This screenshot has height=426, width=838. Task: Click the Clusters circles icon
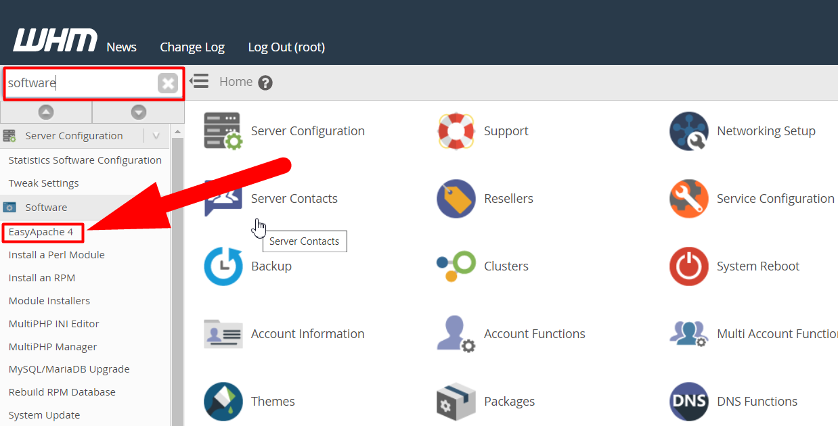click(x=456, y=266)
